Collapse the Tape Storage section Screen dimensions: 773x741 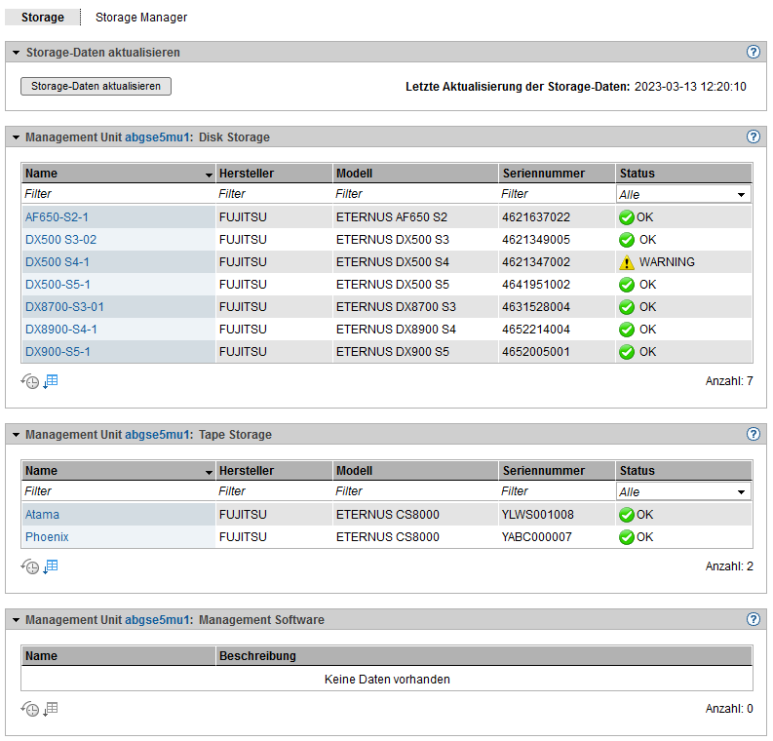coord(16,435)
